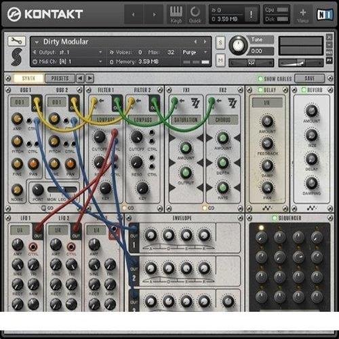Open FX2 CHORUS effect selector

click(223, 120)
